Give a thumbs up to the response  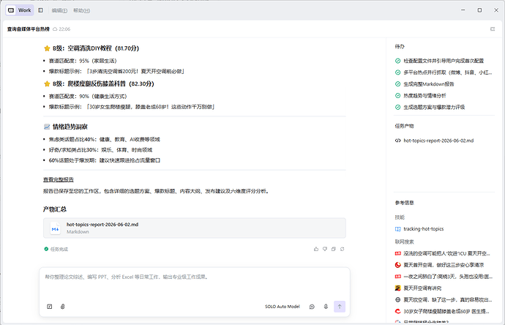[316, 249]
